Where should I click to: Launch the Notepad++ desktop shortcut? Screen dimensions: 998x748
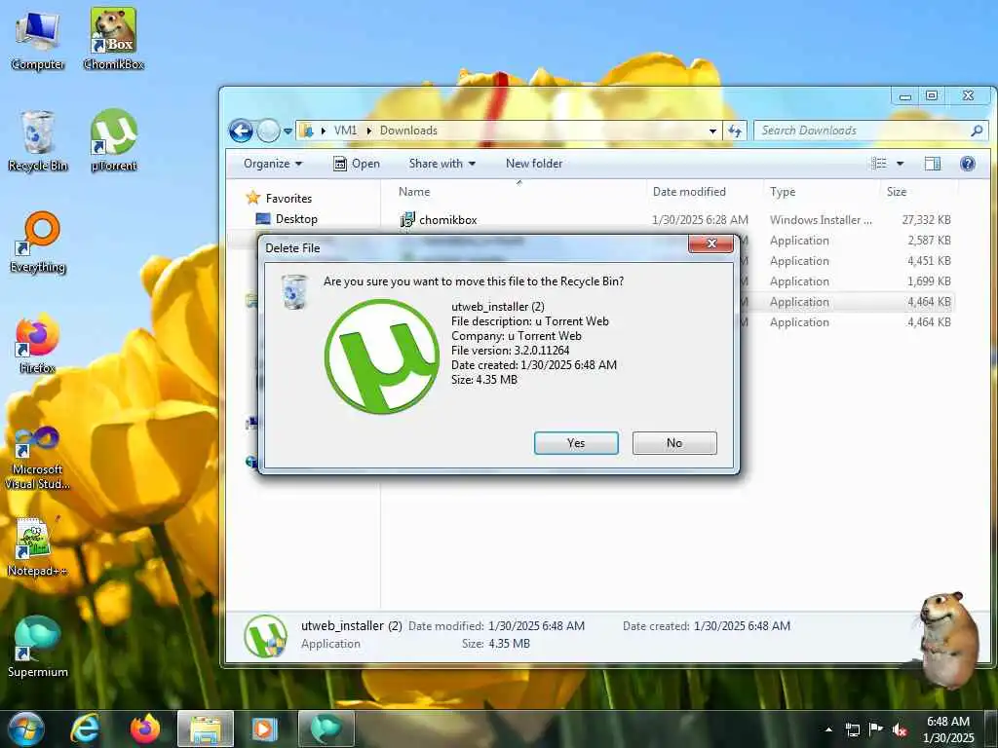pyautogui.click(x=38, y=545)
